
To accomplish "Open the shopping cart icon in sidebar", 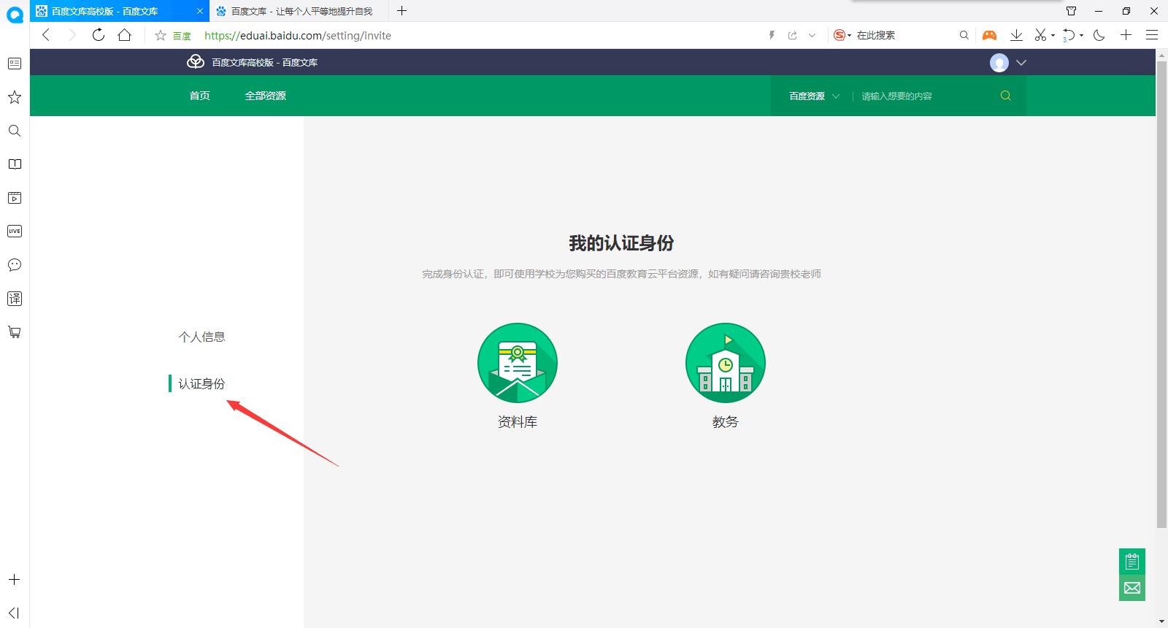I will tap(15, 332).
